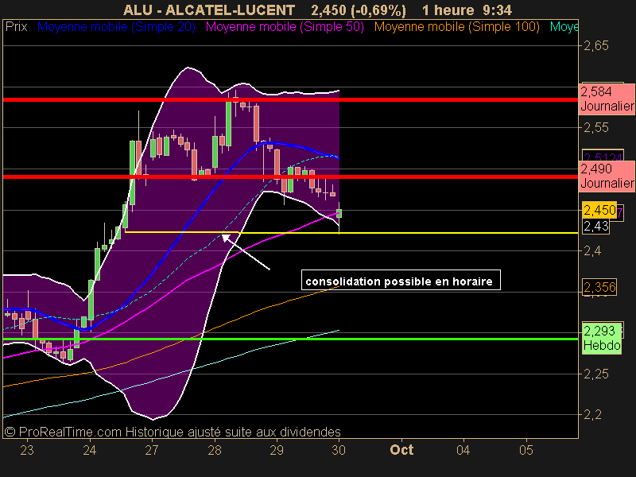The image size is (636, 477).
Task: Click the green 2,293 Hebdo support label
Action: tap(602, 339)
